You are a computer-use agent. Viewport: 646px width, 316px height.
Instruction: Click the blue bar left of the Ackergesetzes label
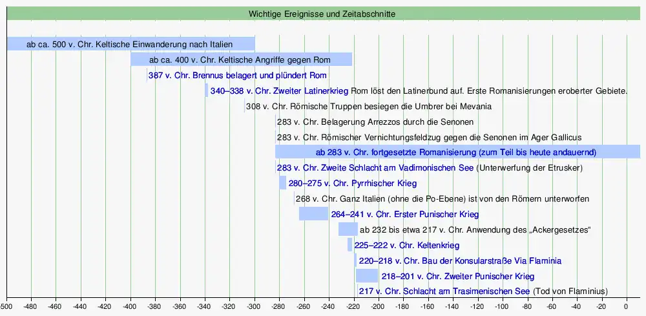coord(348,229)
